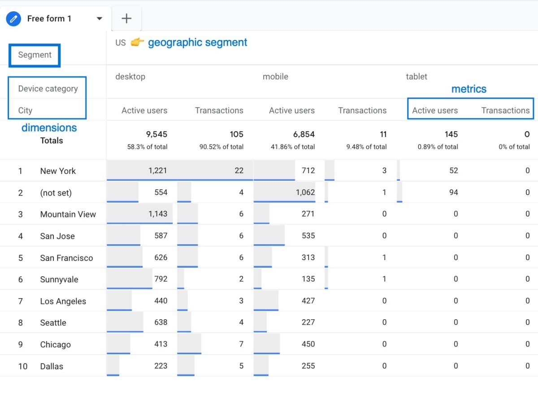Click San Francisco desktop active users 626
This screenshot has height=399, width=538.
161,257
